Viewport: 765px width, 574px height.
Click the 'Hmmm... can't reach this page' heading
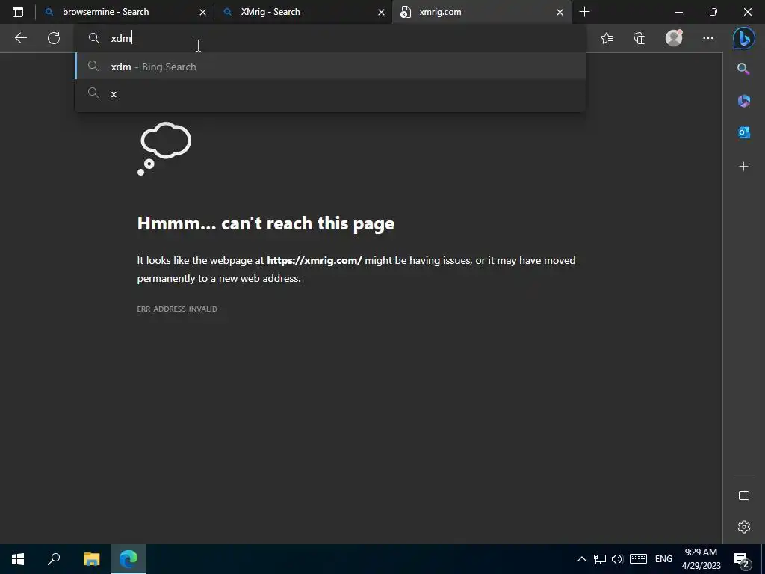(266, 223)
